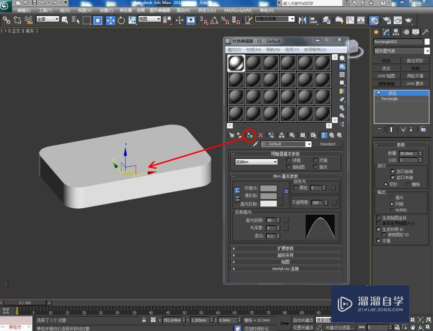This screenshot has height=331, width=433.
Task: Select the NURBS radio button under 输出
Action: click(392, 210)
